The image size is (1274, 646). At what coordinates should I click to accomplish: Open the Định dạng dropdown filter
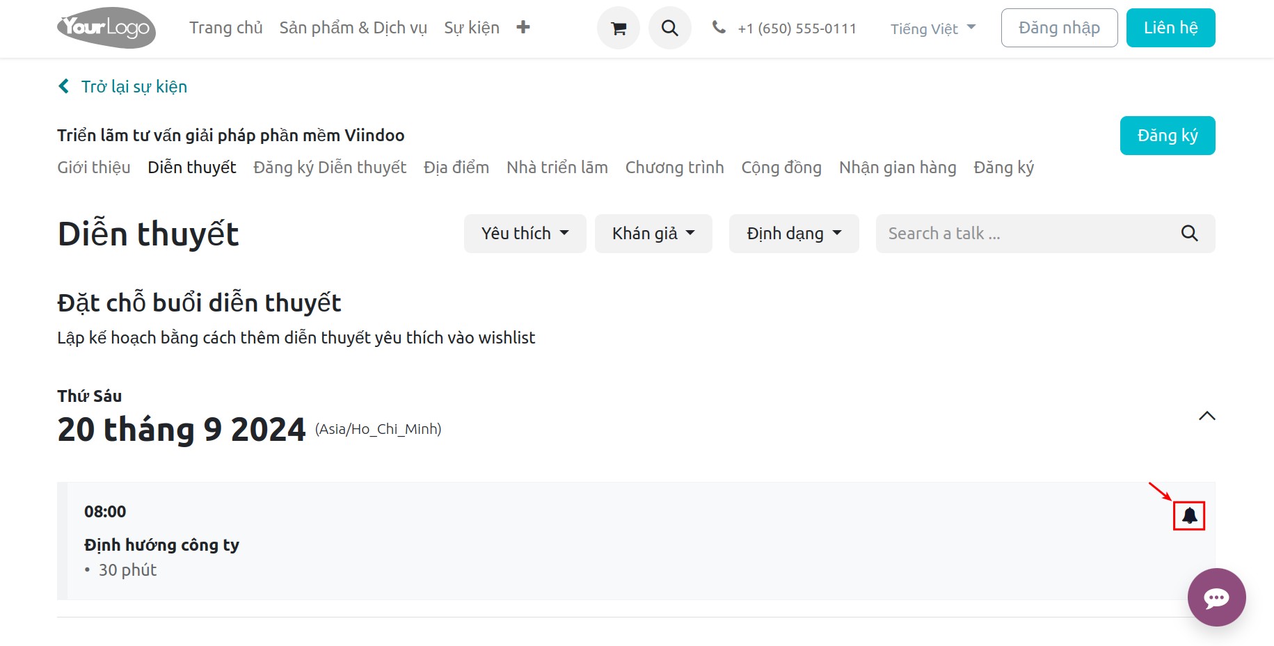[794, 234]
